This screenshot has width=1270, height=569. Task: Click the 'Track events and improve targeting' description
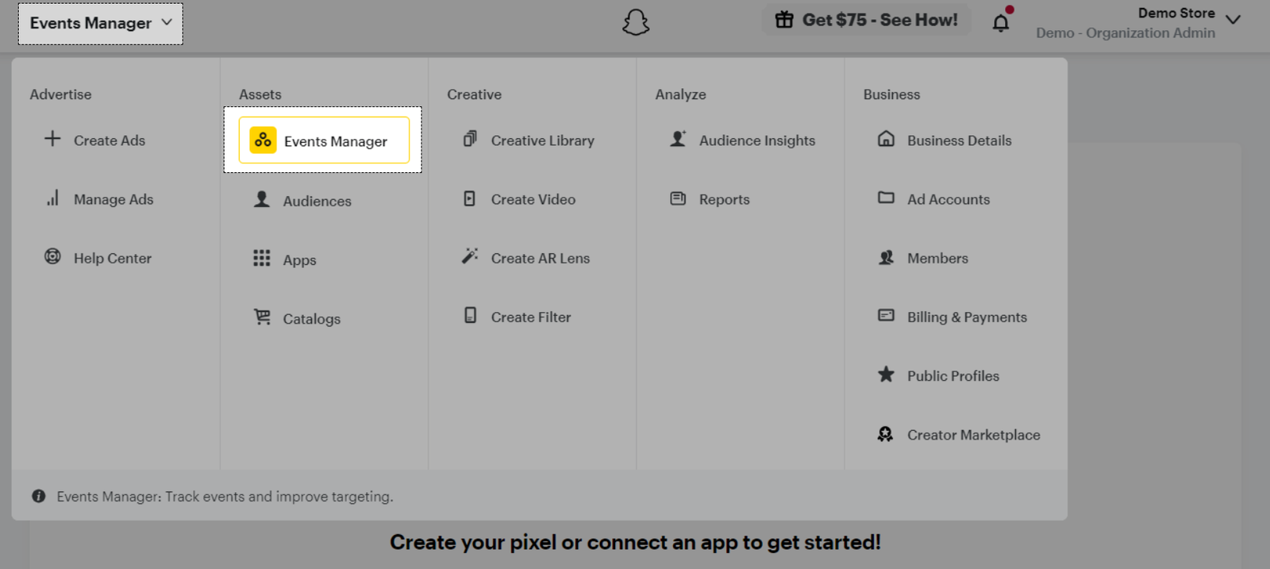tap(279, 496)
